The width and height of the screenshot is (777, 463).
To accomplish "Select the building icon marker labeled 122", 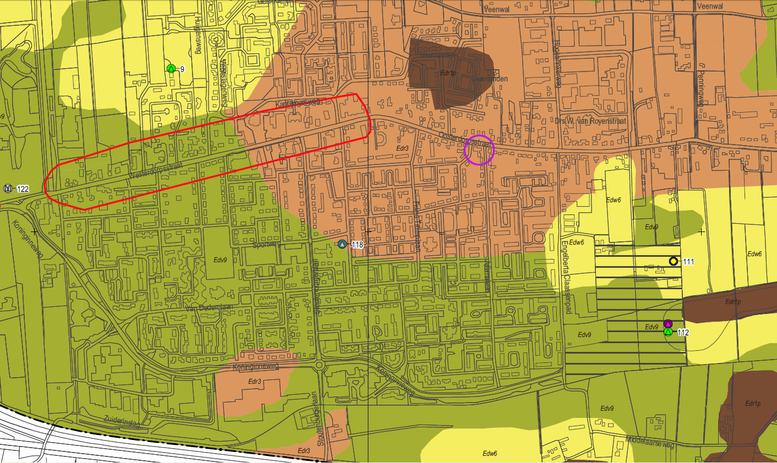I will (8, 189).
